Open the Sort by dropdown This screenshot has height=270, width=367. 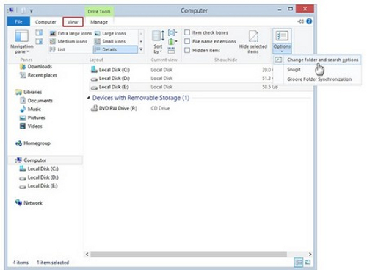click(158, 42)
